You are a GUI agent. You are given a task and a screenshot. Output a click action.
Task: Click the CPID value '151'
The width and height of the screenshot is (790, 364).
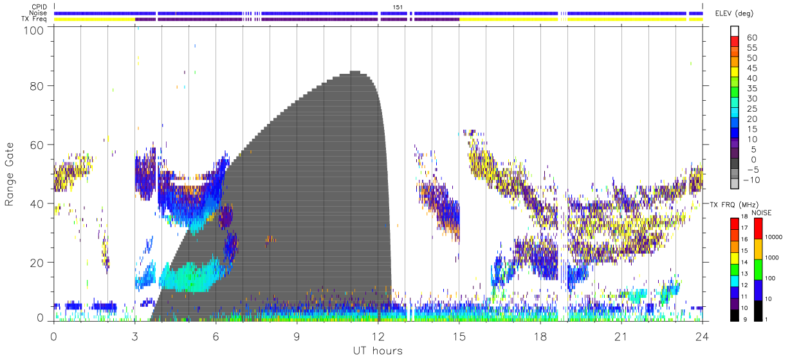coord(398,6)
